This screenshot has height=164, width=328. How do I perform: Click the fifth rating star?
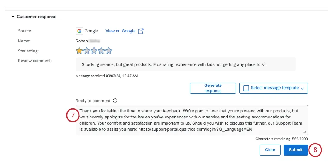(108, 51)
